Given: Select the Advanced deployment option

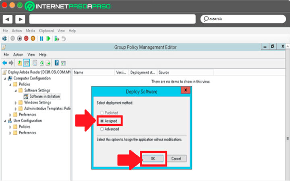Looking at the screenshot, I should click(x=102, y=129).
